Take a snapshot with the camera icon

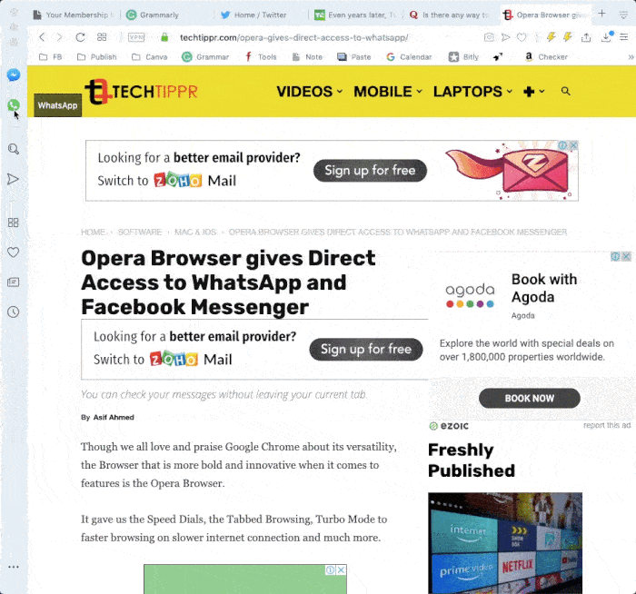tap(489, 37)
